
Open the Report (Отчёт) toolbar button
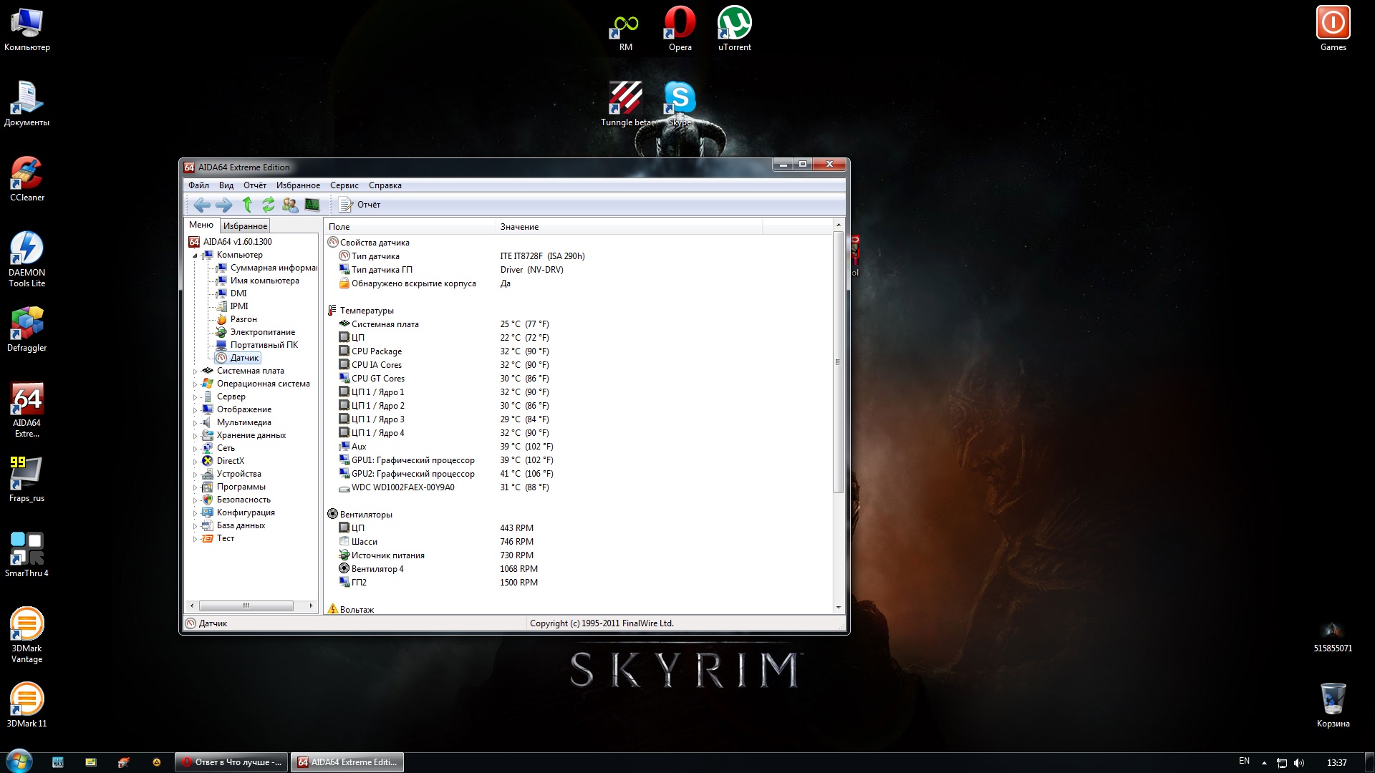pos(360,205)
